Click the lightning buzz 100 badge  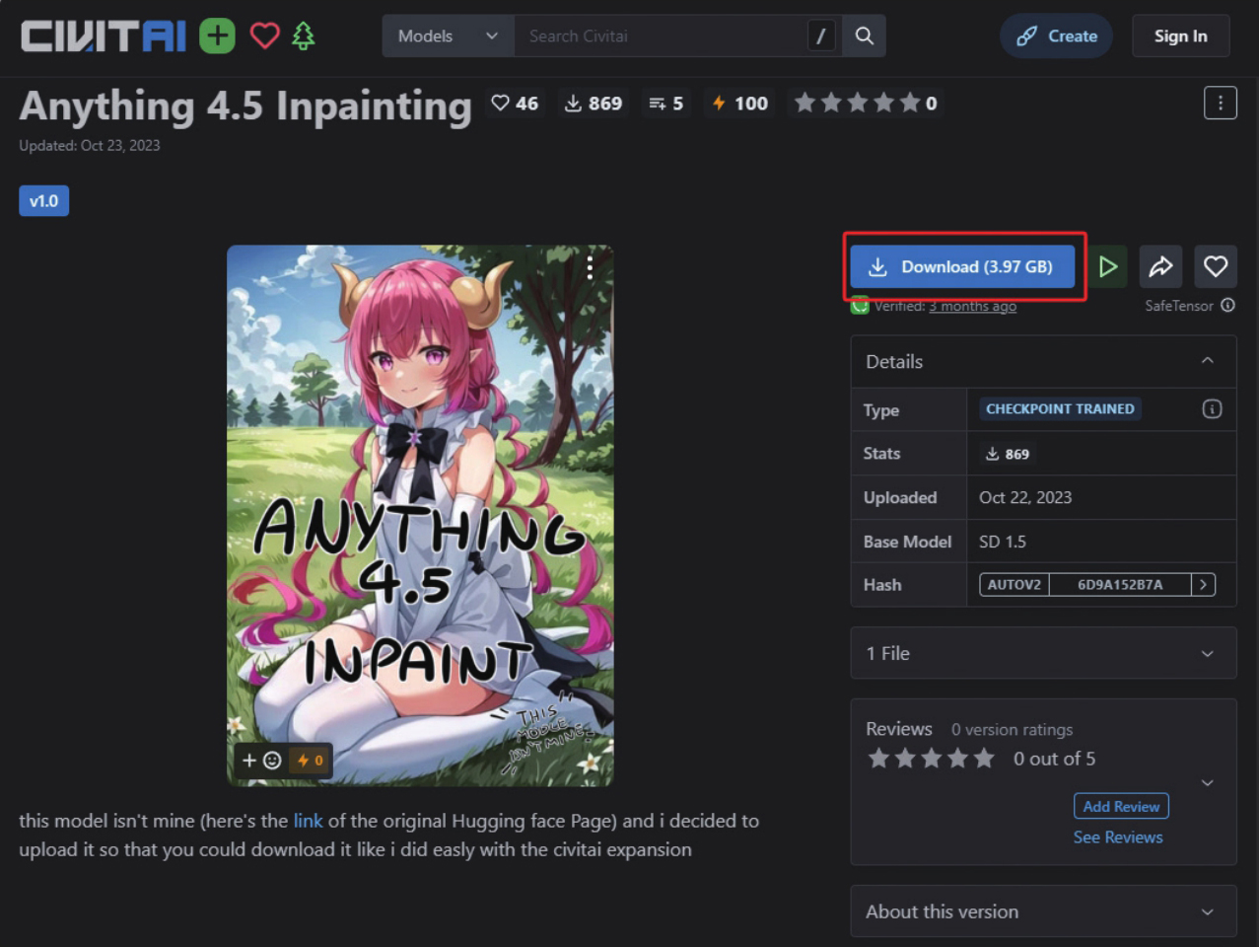[739, 104]
